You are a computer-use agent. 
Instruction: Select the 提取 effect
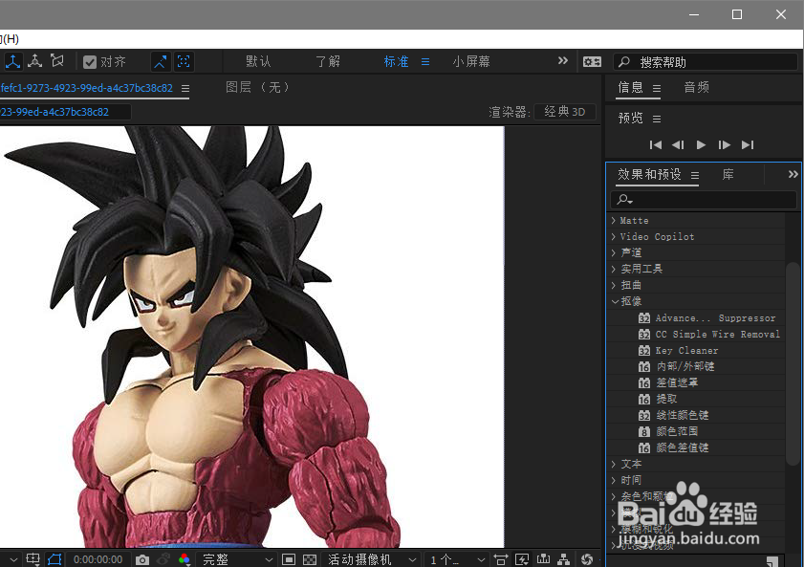658,399
